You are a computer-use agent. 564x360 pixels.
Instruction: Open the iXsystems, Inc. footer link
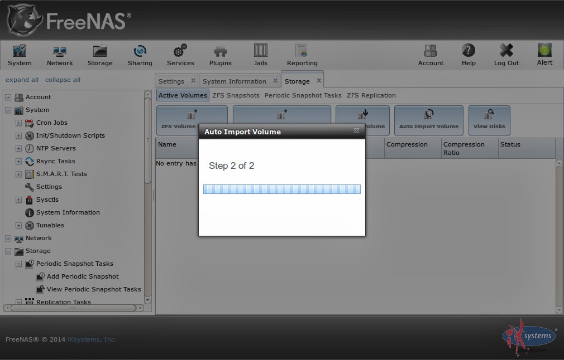92,339
